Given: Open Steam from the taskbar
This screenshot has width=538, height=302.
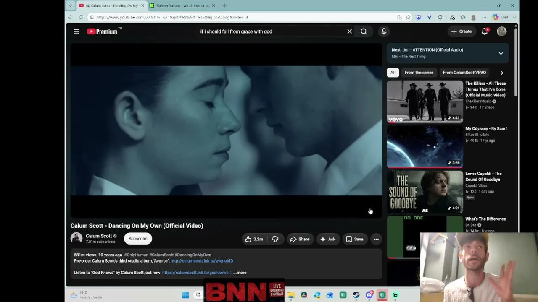Looking at the screenshot, I should click(x=356, y=295).
